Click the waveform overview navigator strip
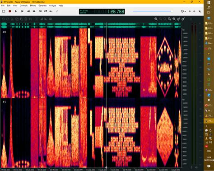The height and width of the screenshot is (171, 214). [x=91, y=25]
